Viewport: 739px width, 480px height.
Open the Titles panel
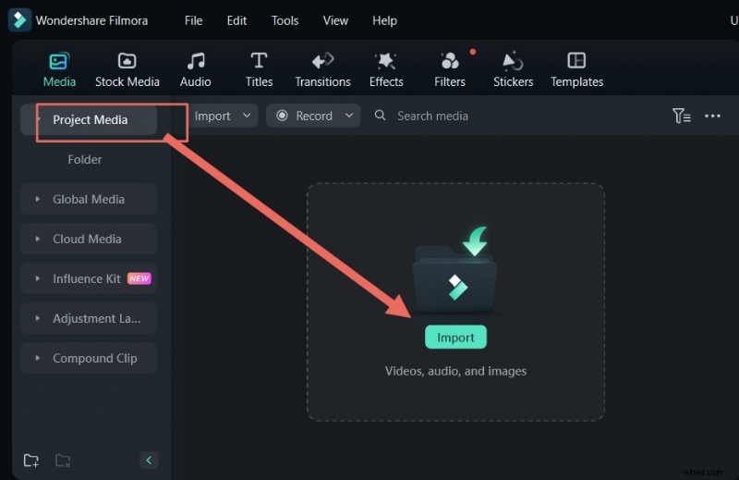(259, 70)
